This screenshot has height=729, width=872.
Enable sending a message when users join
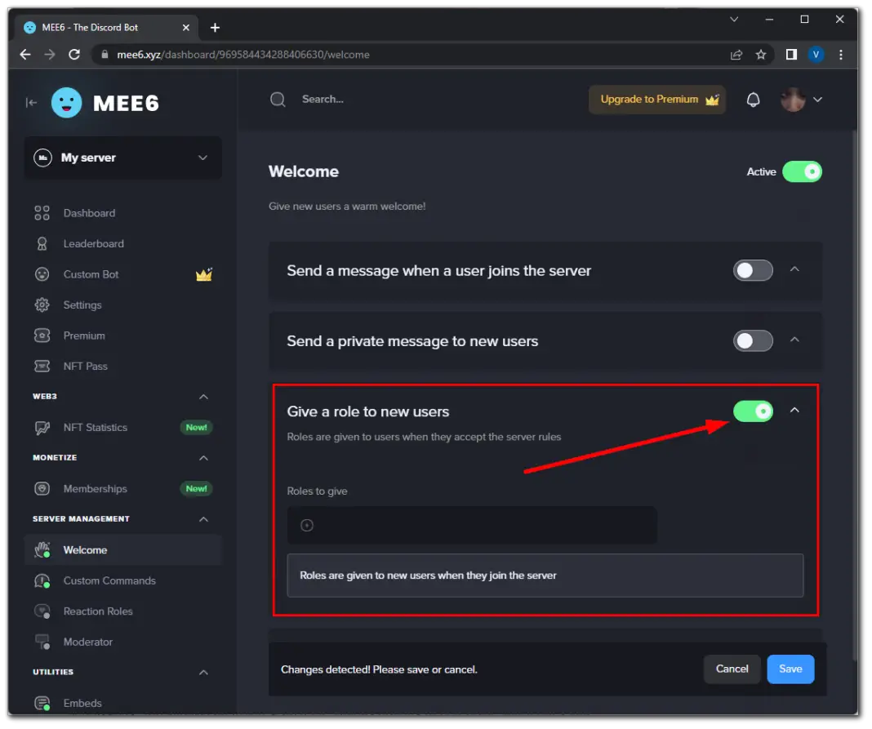(753, 270)
